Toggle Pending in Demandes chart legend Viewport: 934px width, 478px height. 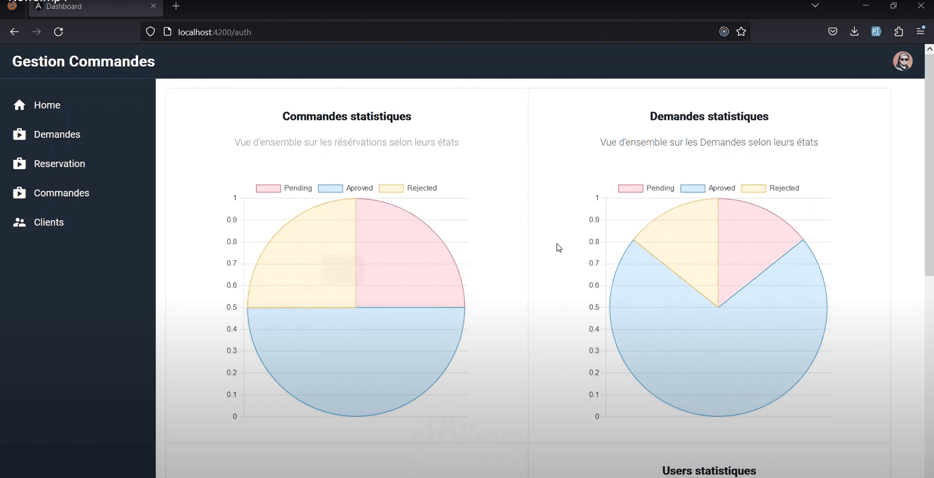(x=646, y=188)
